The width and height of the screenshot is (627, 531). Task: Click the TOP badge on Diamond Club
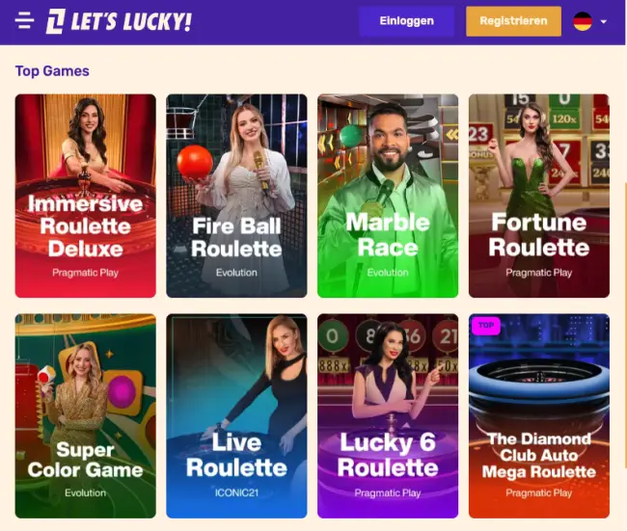(x=485, y=325)
